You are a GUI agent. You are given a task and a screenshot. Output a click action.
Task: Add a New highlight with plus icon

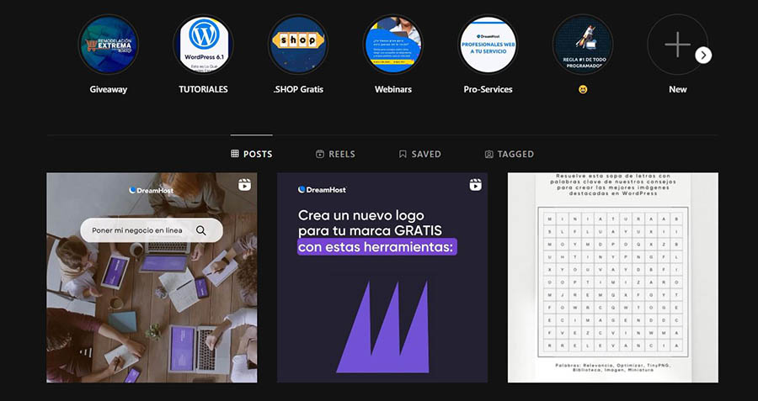point(677,45)
